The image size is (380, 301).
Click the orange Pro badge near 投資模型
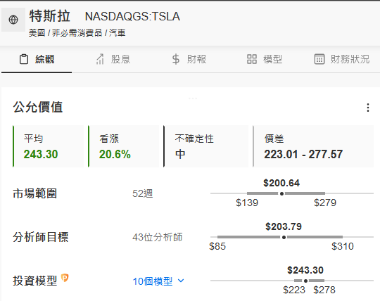click(x=65, y=278)
